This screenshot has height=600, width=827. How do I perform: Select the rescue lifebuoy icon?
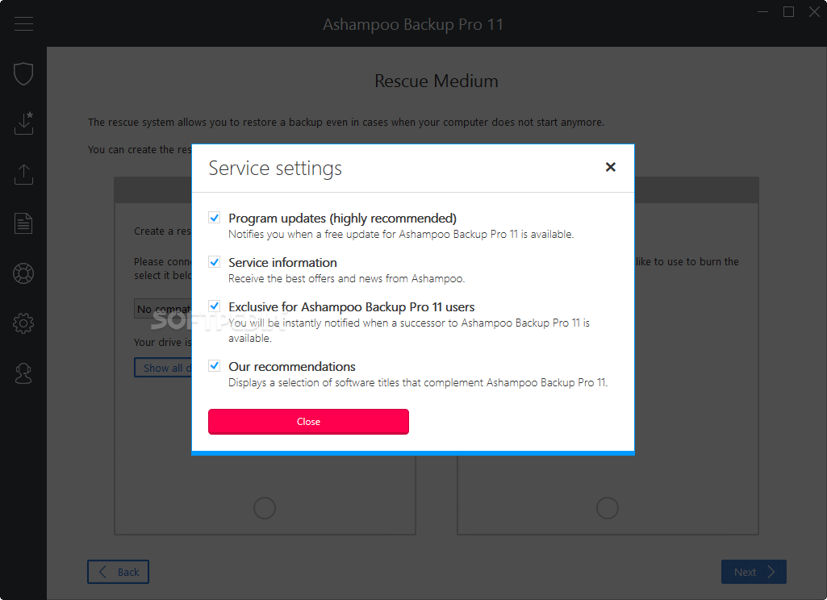pos(23,273)
